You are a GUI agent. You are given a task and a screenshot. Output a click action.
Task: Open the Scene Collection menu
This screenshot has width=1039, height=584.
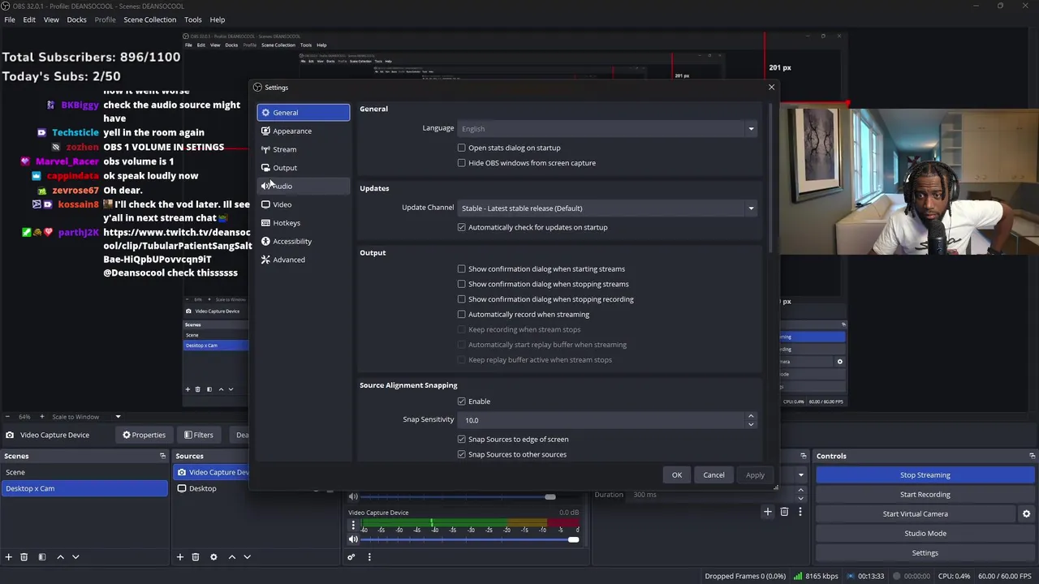coord(149,19)
